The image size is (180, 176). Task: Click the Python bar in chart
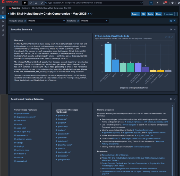click(x=115, y=66)
